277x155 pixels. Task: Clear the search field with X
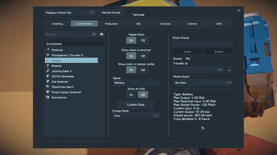tap(94, 34)
